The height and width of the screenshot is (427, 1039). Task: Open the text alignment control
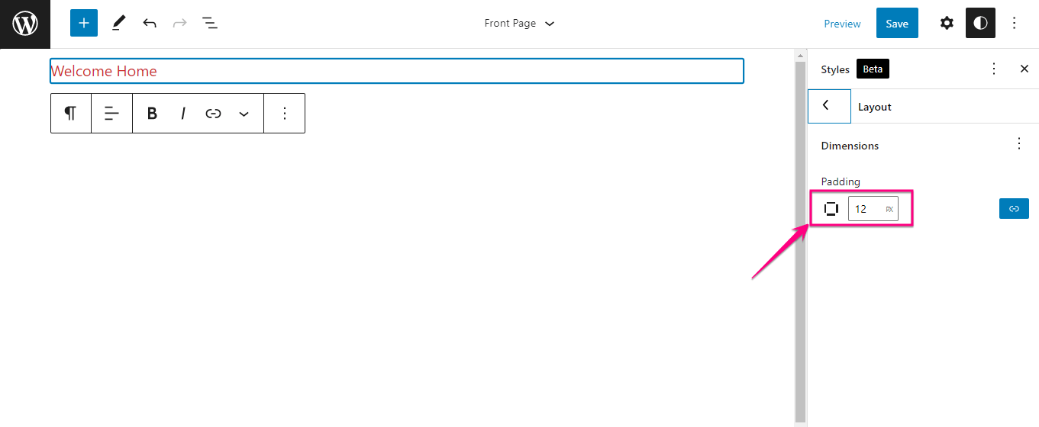(111, 114)
